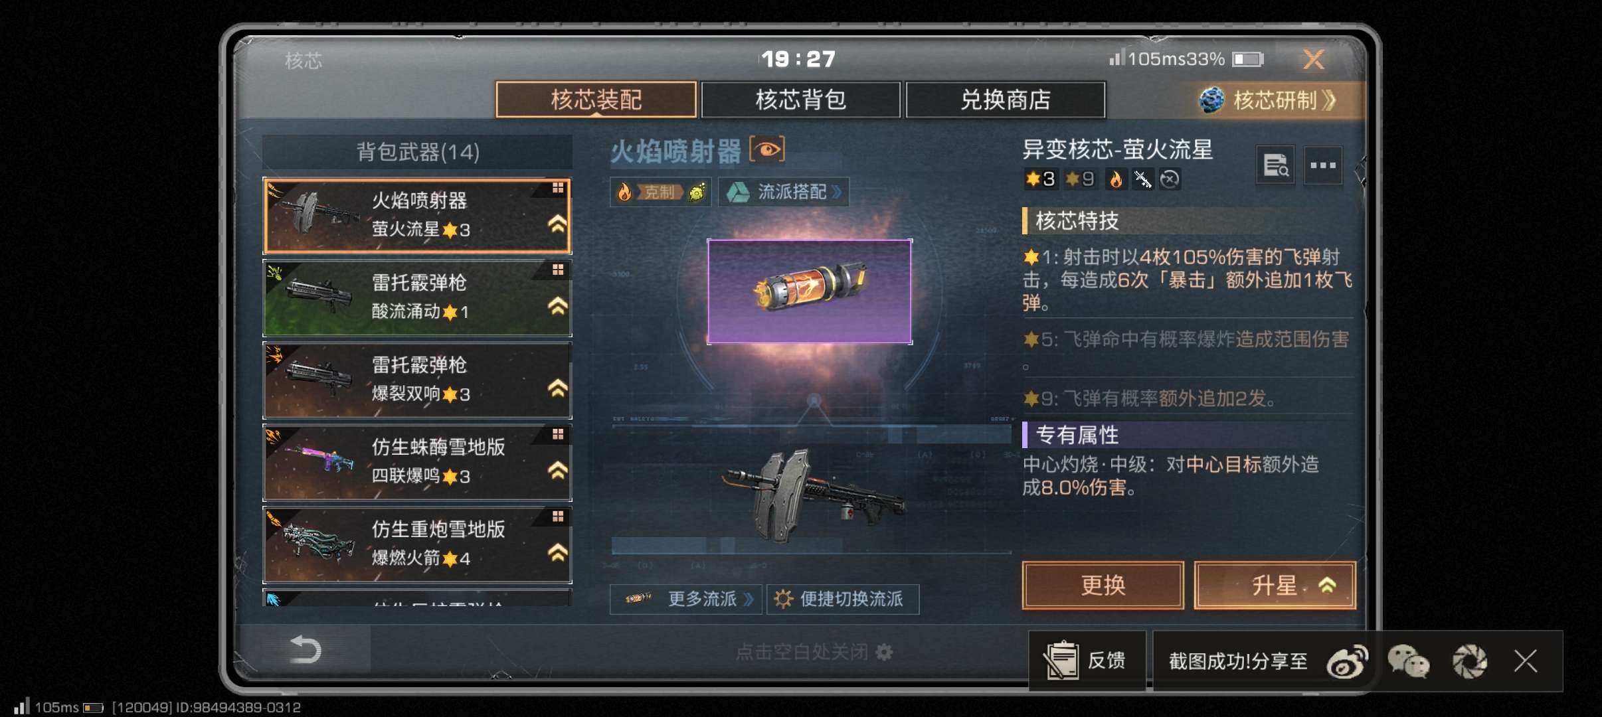This screenshot has height=717, width=1602.
Task: Click the 萤火流星 core thumbnail
Action: (x=810, y=291)
